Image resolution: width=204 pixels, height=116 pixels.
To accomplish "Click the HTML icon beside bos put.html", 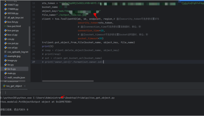I will coord(5,26).
